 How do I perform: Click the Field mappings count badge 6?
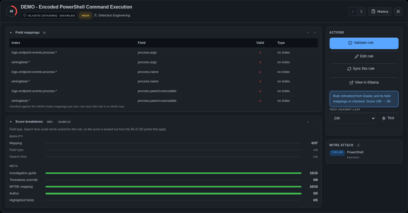(44, 33)
